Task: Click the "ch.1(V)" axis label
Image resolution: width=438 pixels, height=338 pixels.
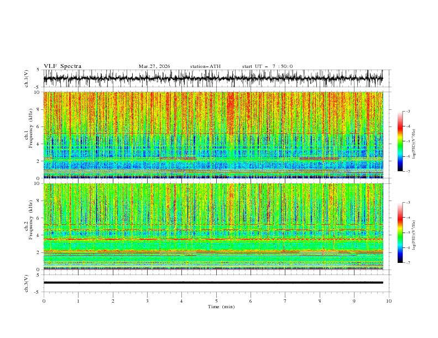Action: point(27,78)
